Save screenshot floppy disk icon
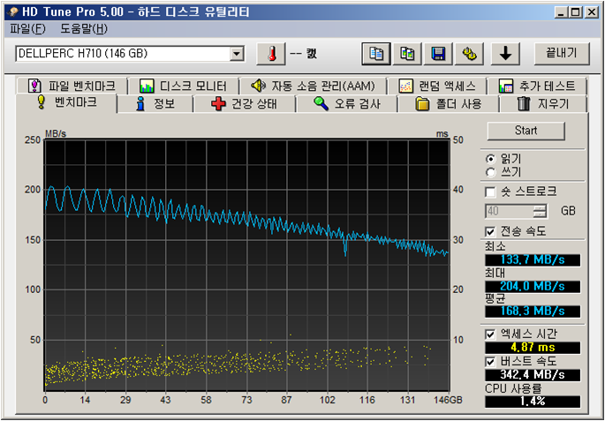 point(438,54)
